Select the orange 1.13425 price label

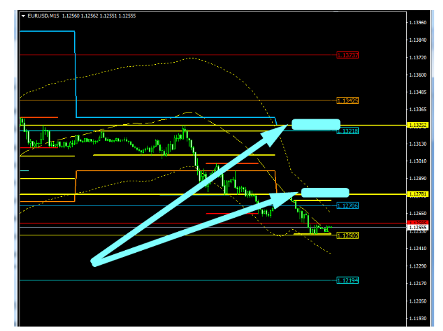pos(347,100)
